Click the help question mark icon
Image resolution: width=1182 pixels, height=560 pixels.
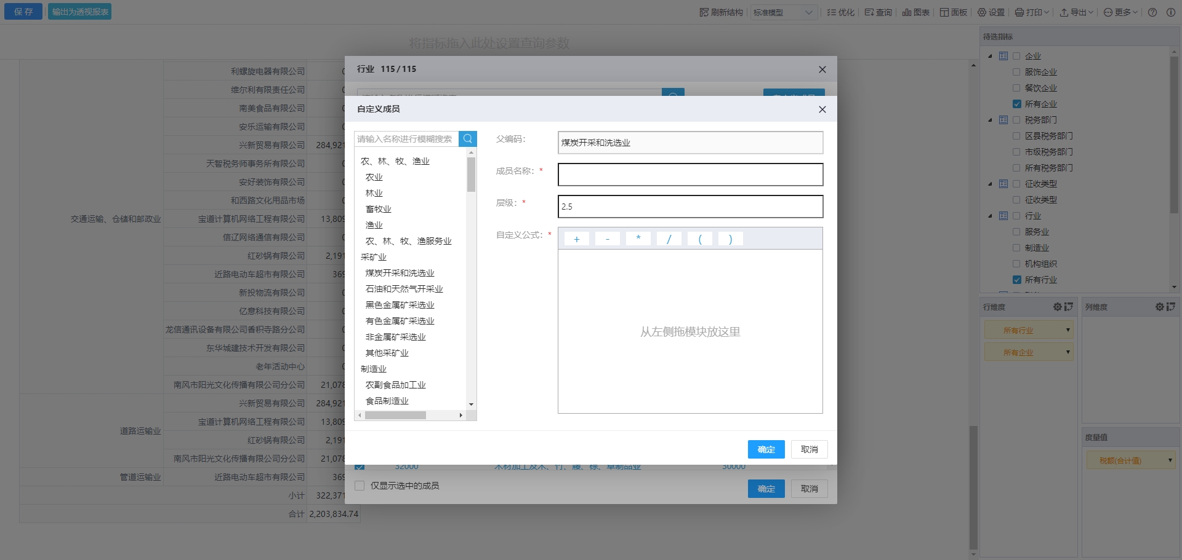pos(1152,12)
